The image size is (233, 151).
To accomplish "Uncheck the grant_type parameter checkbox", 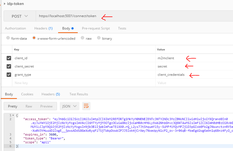I will 9,75.
